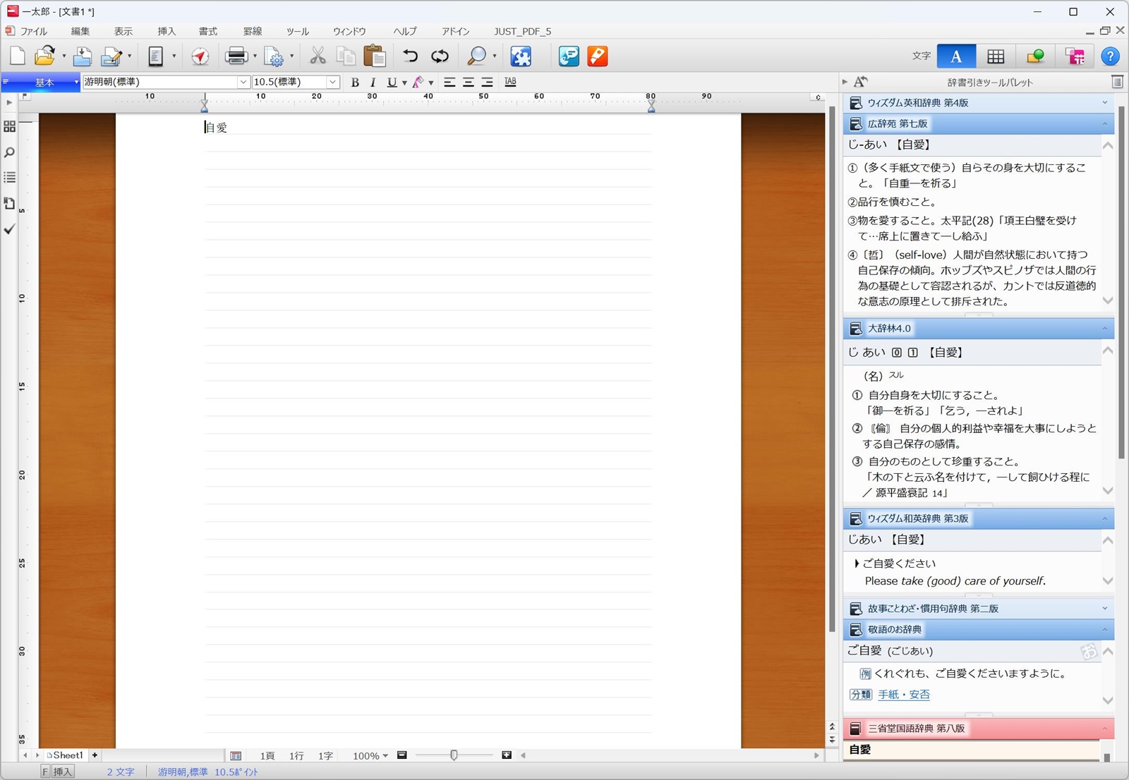Click the magnifier icon in the left sidebar
The image size is (1129, 780).
click(x=9, y=152)
